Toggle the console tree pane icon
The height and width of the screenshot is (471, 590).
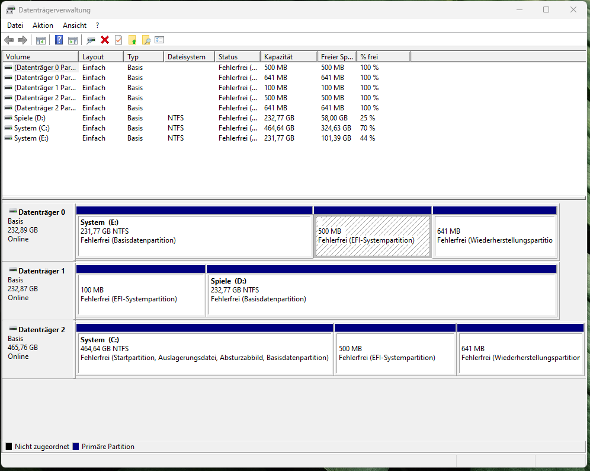(41, 40)
